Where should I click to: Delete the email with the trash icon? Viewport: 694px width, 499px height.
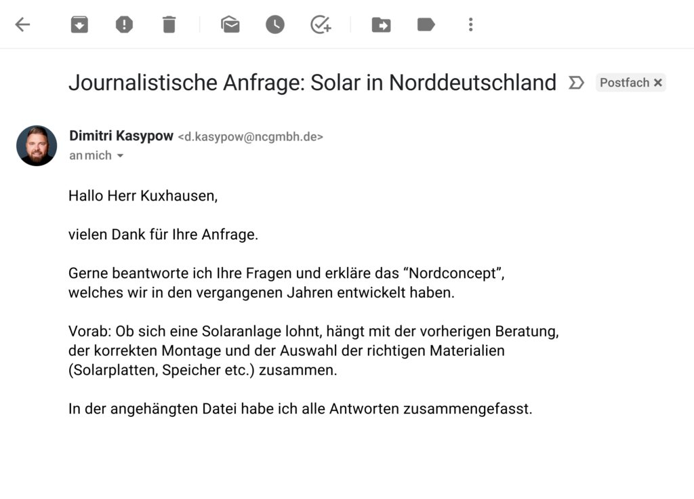pyautogui.click(x=169, y=25)
